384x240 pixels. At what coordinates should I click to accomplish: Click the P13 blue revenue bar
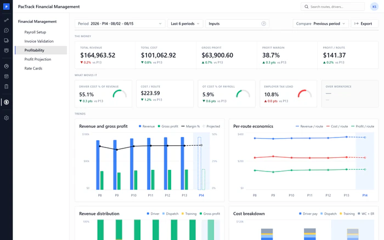182,163
